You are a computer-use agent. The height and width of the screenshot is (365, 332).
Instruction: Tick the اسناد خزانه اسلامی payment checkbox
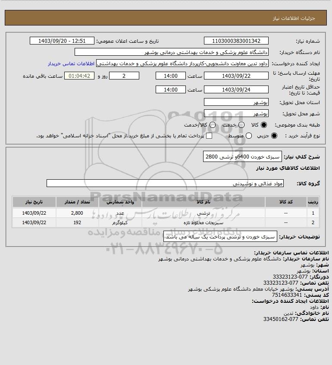[x=209, y=136]
